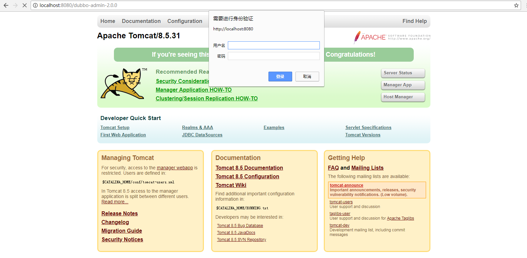The width and height of the screenshot is (527, 258).
Task: Focus the username (用户名) input field
Action: pos(274,45)
